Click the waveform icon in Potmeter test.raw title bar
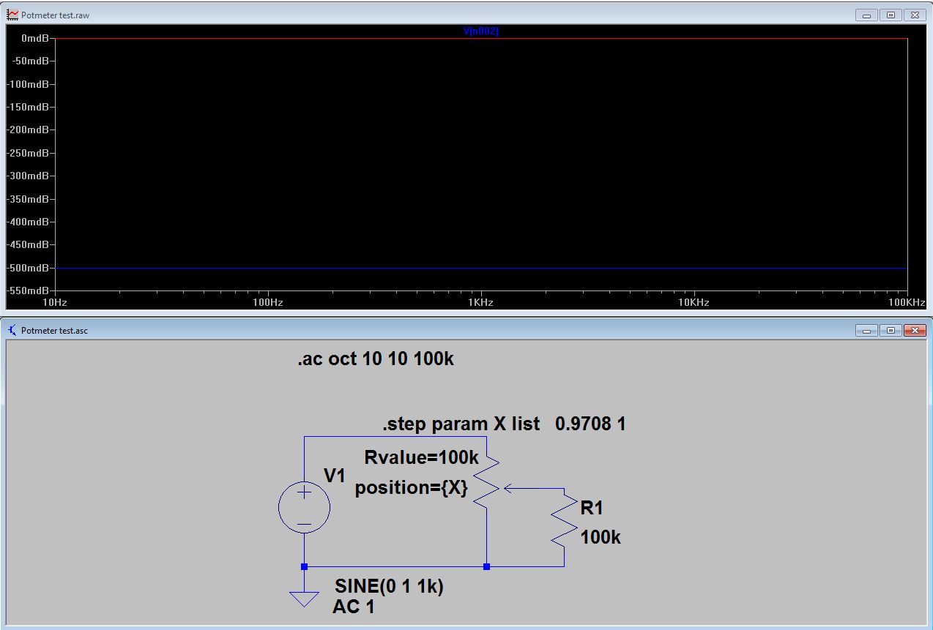 click(12, 15)
